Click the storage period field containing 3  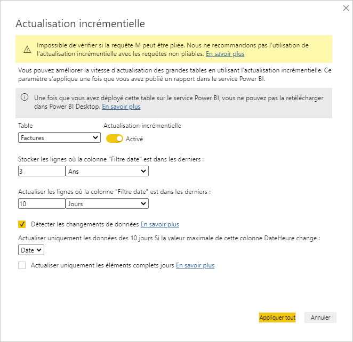tap(42, 171)
